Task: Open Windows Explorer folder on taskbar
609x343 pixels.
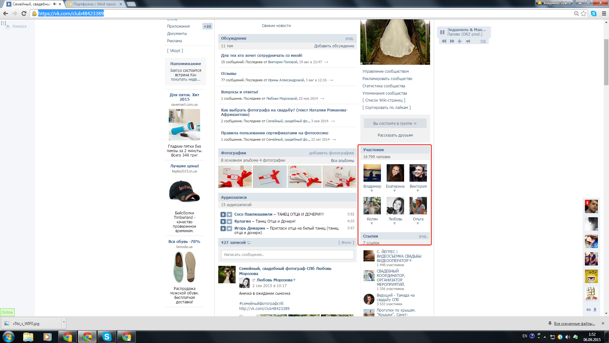Action: point(28,337)
